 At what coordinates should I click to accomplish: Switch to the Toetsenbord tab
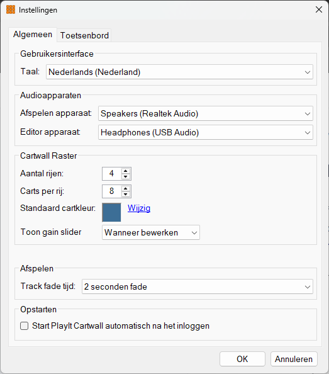[84, 35]
